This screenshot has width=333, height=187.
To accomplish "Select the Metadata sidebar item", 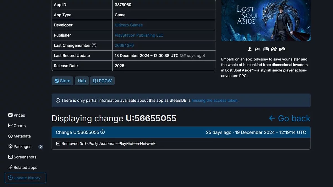I will pos(19,136).
